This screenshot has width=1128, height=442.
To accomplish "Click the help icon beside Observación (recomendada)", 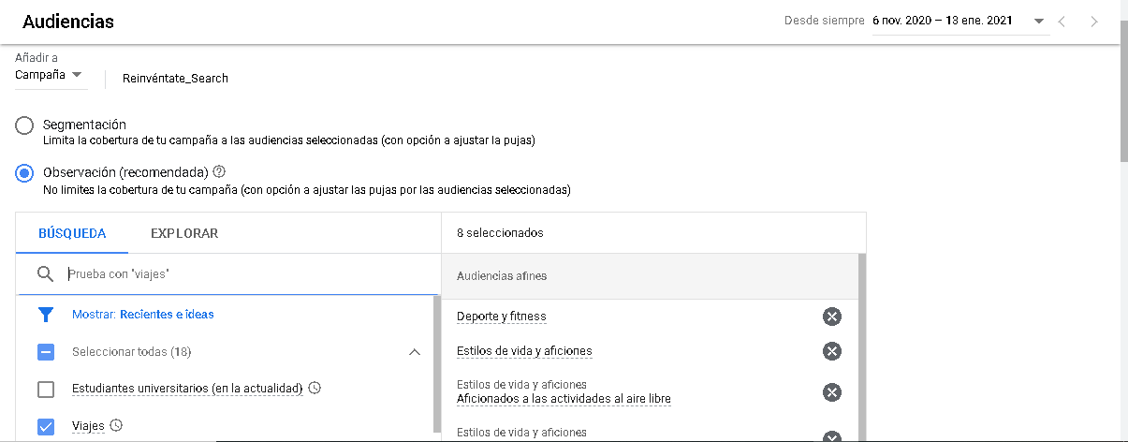I will click(x=220, y=172).
